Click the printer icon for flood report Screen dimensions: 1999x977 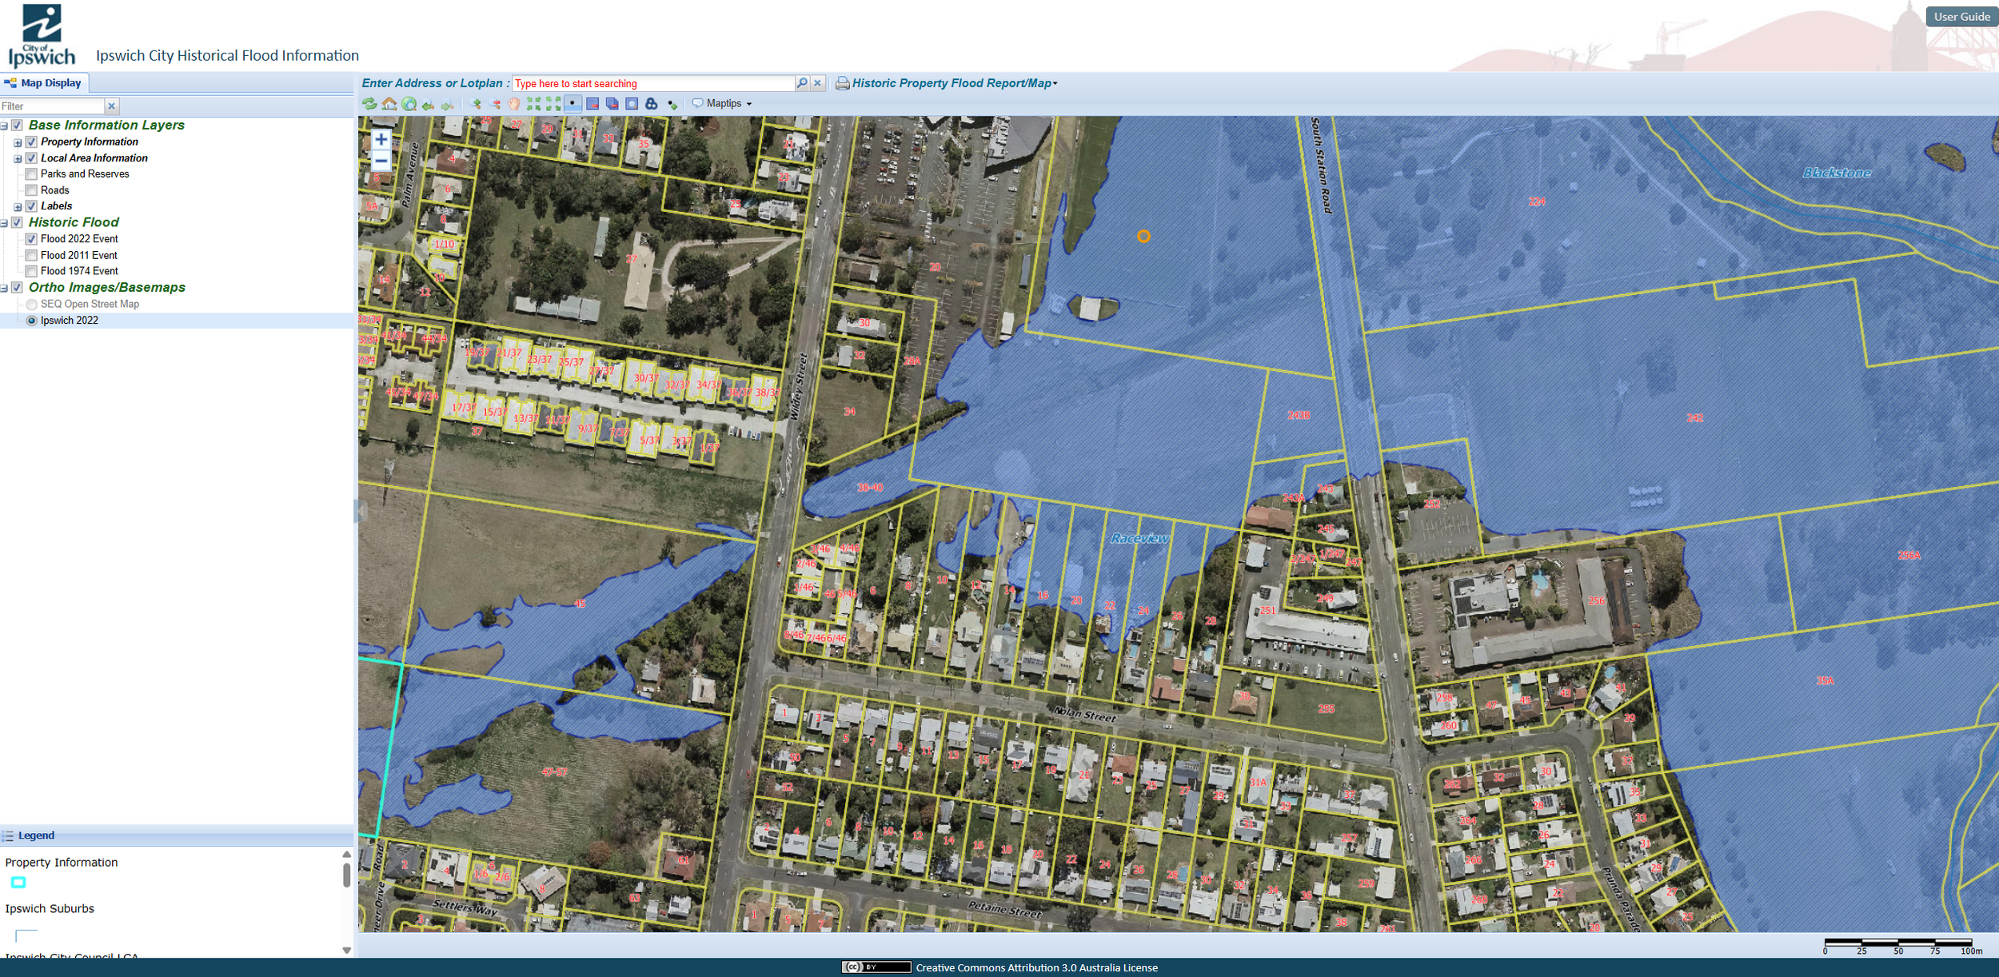(x=843, y=83)
